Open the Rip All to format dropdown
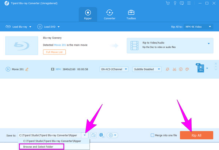The image size is (219, 150). point(198,27)
